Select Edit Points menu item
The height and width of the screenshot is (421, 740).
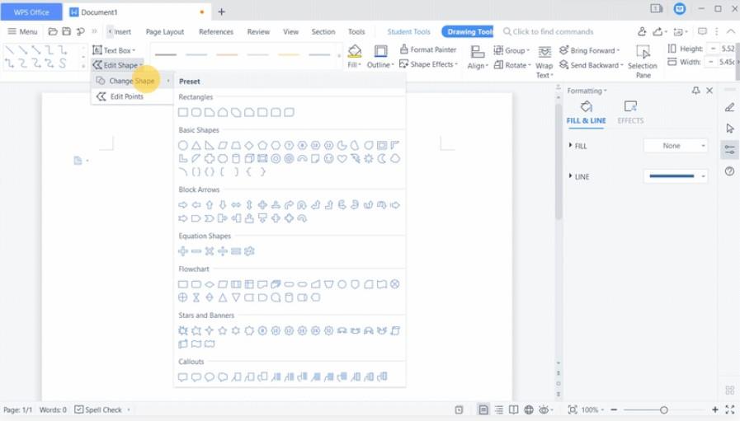tap(132, 96)
